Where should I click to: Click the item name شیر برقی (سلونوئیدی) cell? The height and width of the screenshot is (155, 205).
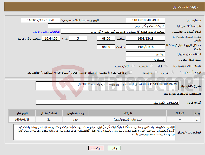click(128, 119)
